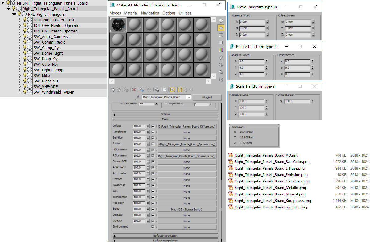
Task: Collapse the Maps rollout
Action: [x=165, y=119]
